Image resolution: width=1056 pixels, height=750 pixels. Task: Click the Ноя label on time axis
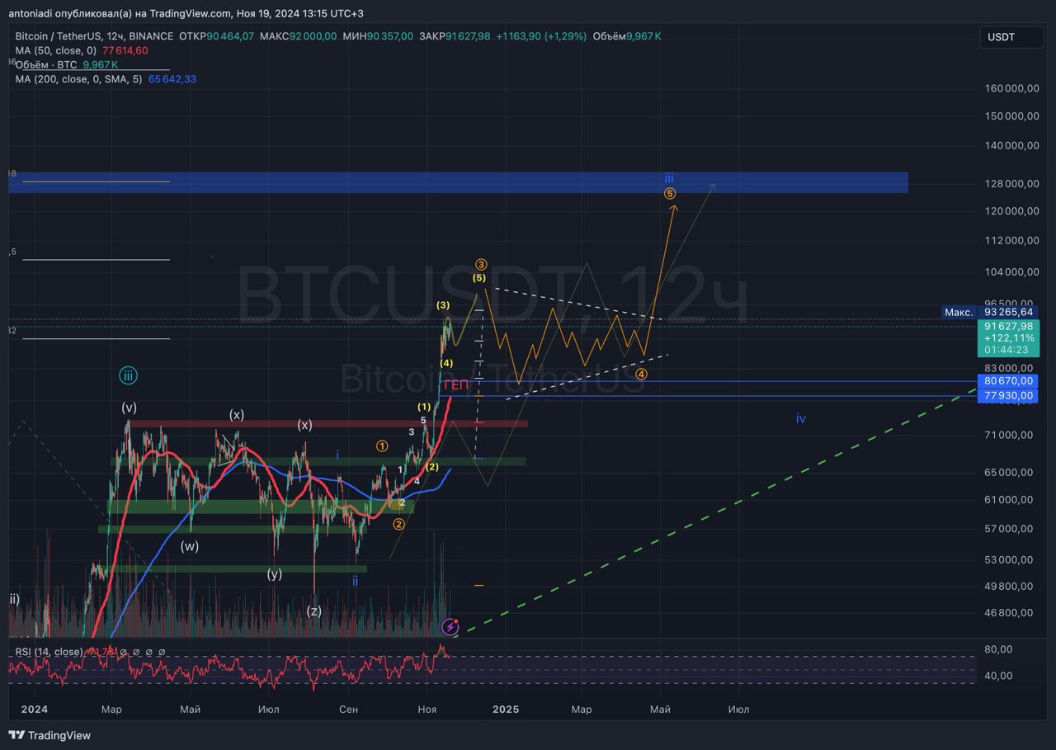[x=427, y=709]
